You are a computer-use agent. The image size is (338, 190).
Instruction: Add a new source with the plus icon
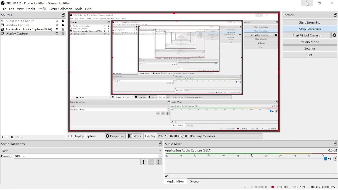point(3,137)
